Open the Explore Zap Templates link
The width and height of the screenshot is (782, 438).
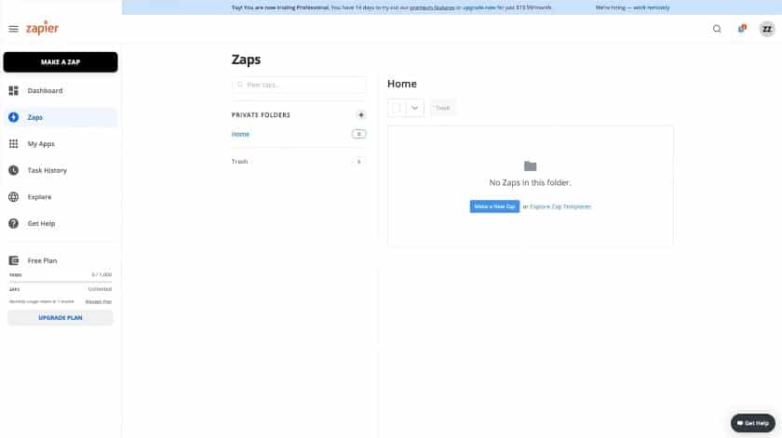[560, 206]
